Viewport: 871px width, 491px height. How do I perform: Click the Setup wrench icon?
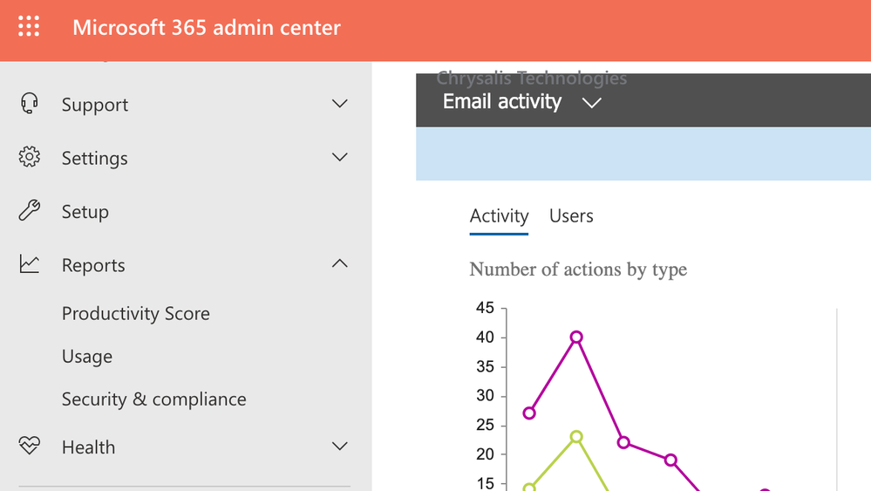30,211
